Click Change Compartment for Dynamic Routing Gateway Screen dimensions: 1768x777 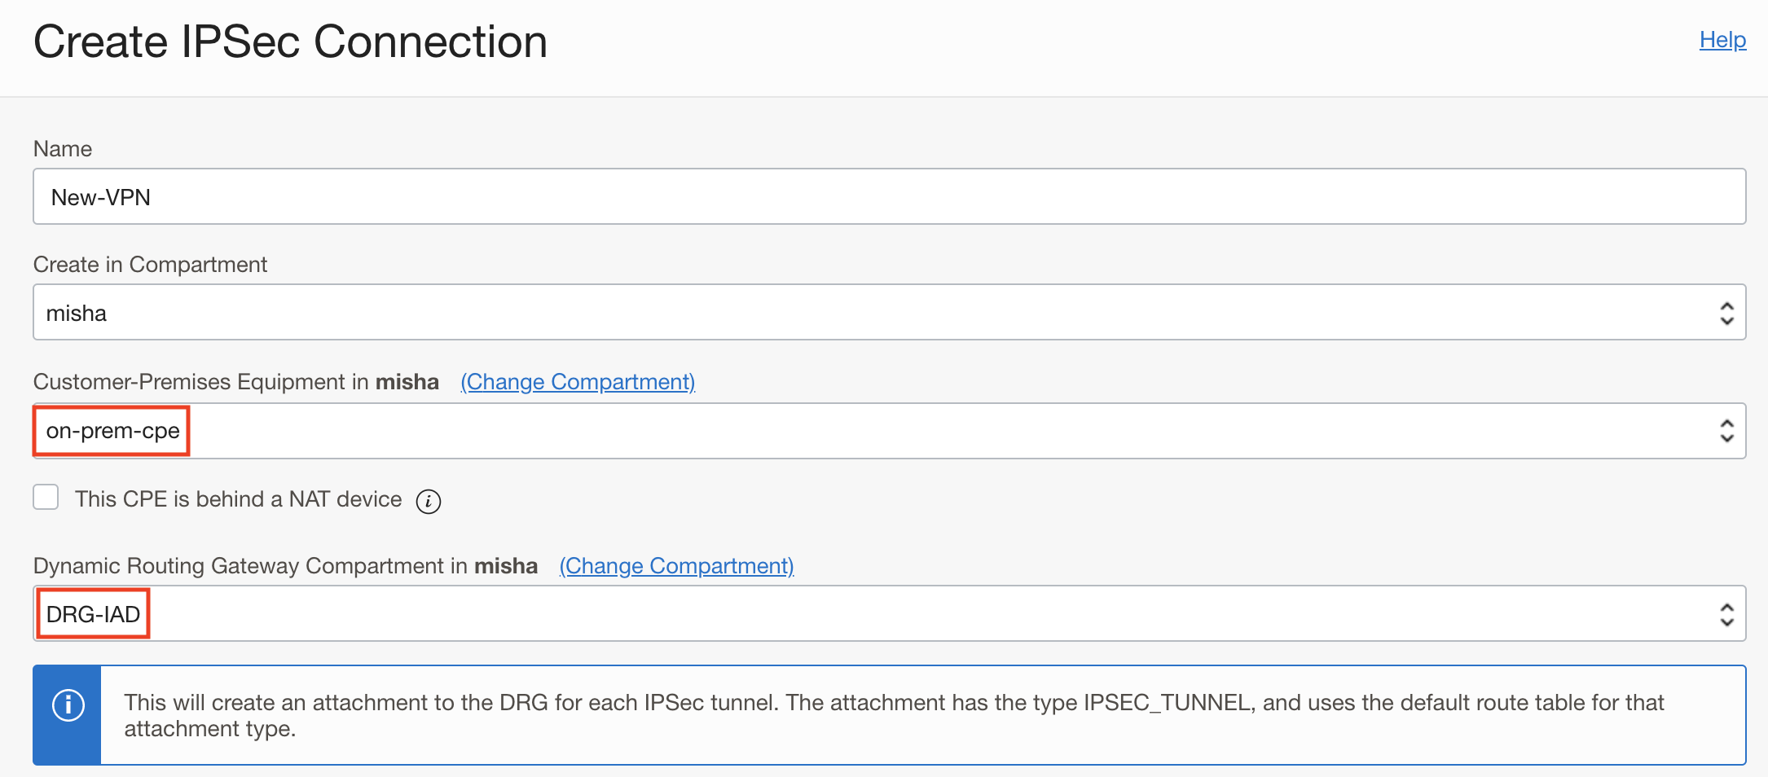[676, 565]
